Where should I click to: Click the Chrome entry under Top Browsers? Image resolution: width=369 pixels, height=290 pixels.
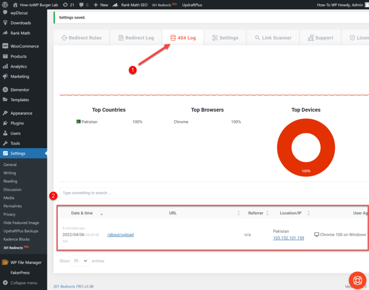[x=181, y=122]
